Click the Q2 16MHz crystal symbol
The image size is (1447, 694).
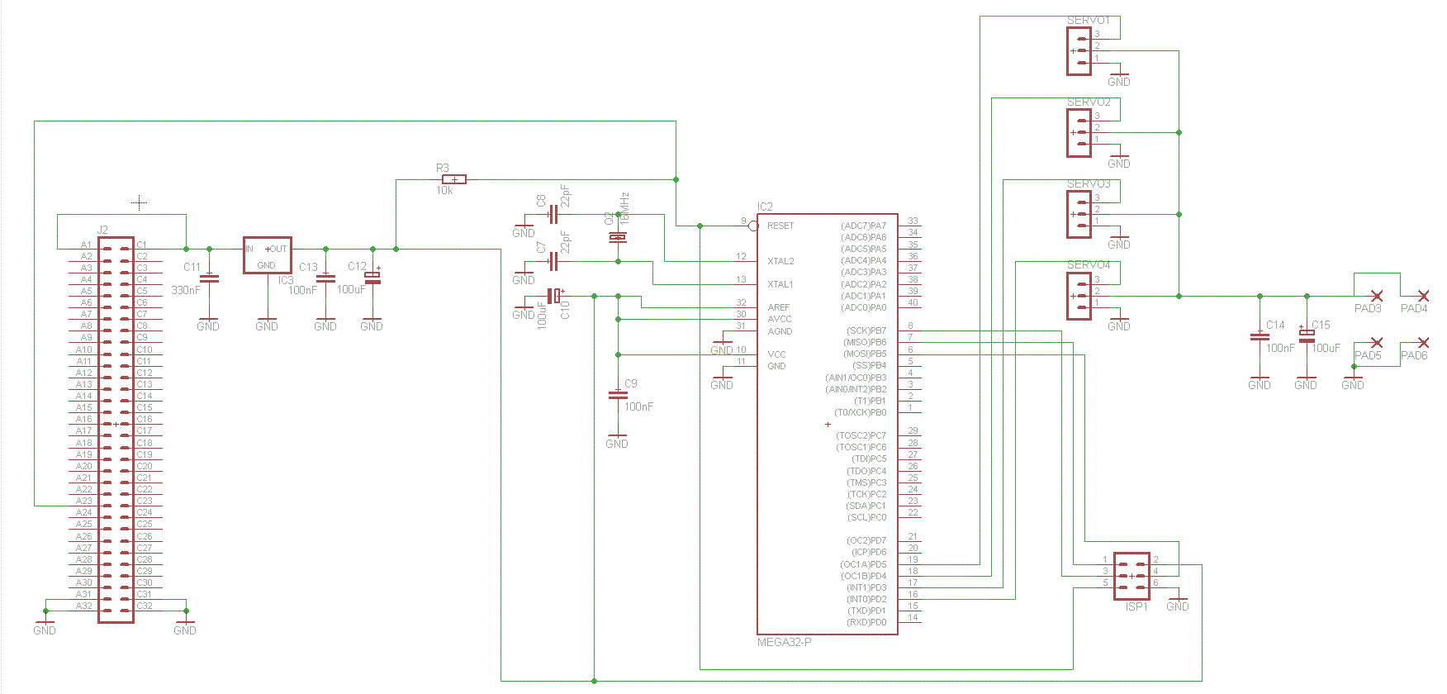[x=618, y=237]
